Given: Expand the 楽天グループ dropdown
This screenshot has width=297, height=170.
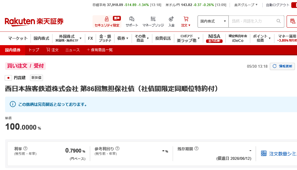Looking at the screenshot, I should [246, 5].
